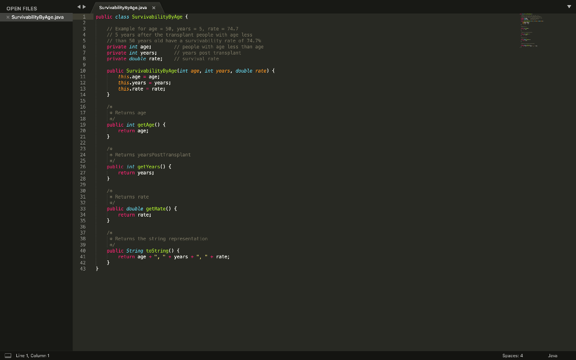Click line number 26 in the gutter
Viewport: 576px width, 360px height.
tap(83, 166)
